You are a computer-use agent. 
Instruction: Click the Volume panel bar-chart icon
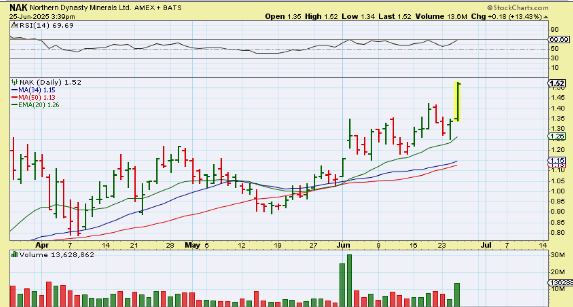pos(14,255)
